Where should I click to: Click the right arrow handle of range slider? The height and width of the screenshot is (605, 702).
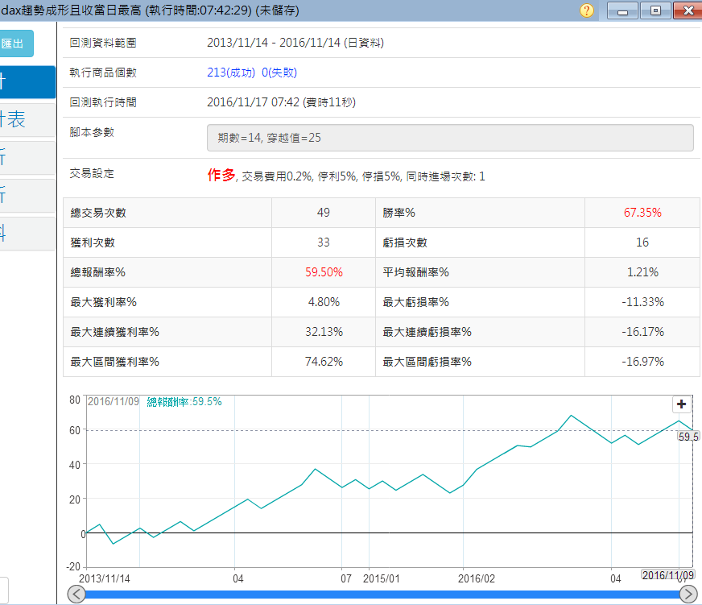tap(689, 595)
